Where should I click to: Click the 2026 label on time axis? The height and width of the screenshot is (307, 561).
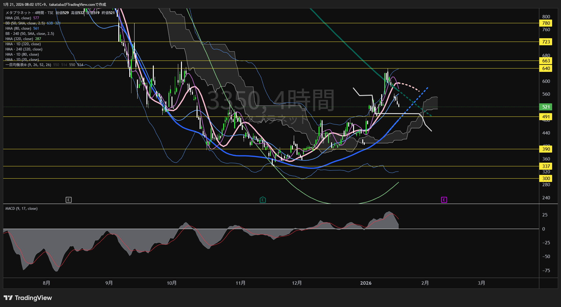pos(366,283)
